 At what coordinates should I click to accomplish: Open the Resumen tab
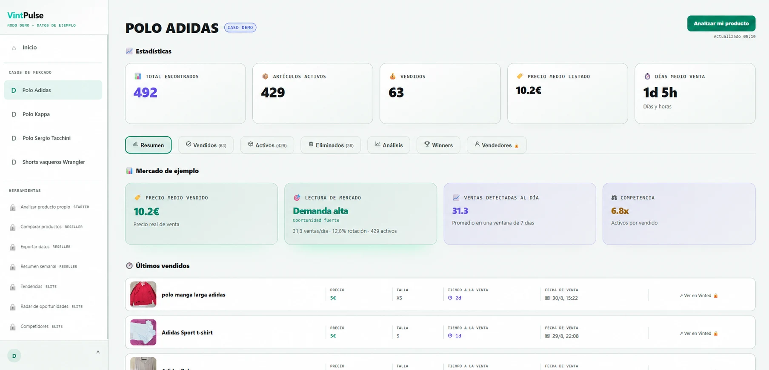click(148, 145)
